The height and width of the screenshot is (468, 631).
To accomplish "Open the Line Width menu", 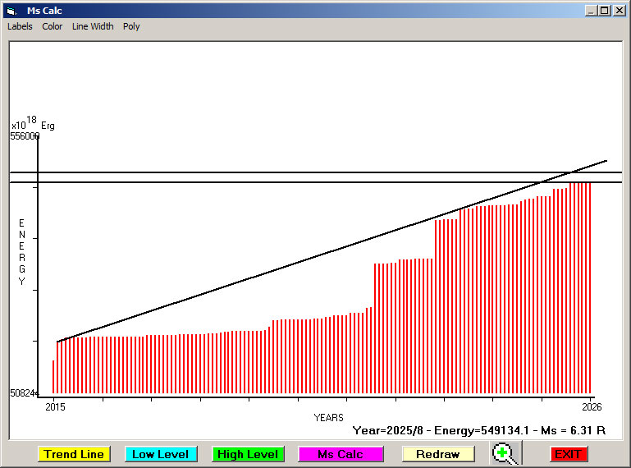I will tap(93, 26).
